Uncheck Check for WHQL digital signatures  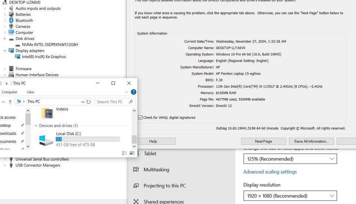[x=140, y=118]
